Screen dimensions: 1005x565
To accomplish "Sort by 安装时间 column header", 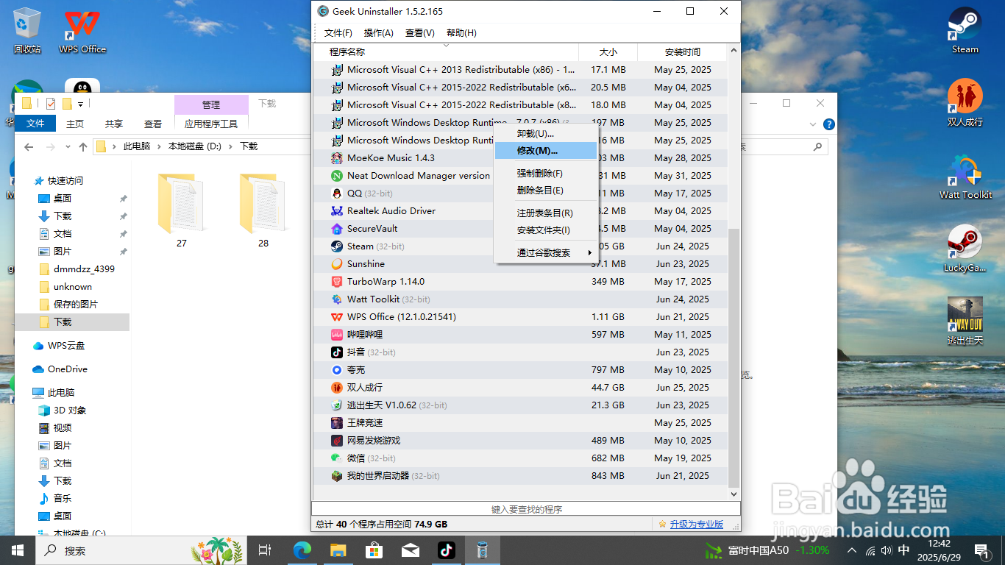I will pos(682,52).
